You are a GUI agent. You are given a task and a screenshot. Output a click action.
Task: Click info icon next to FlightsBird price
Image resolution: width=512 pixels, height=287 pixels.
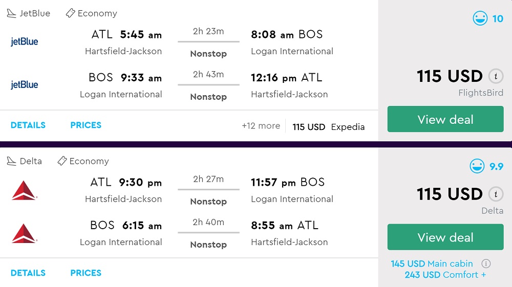(495, 77)
